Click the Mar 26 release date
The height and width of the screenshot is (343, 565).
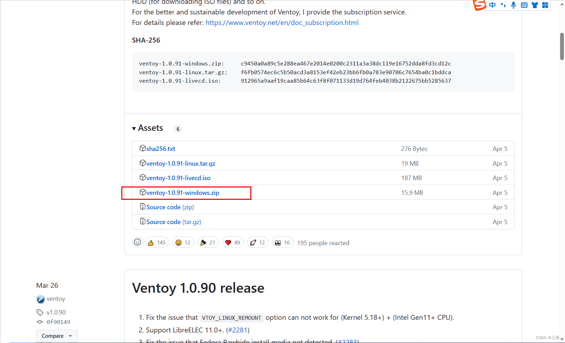[47, 285]
